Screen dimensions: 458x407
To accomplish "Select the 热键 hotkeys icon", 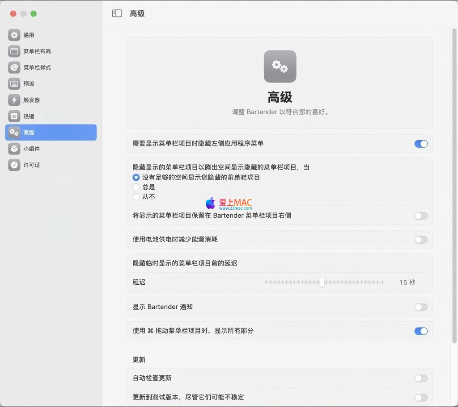I will click(x=14, y=116).
